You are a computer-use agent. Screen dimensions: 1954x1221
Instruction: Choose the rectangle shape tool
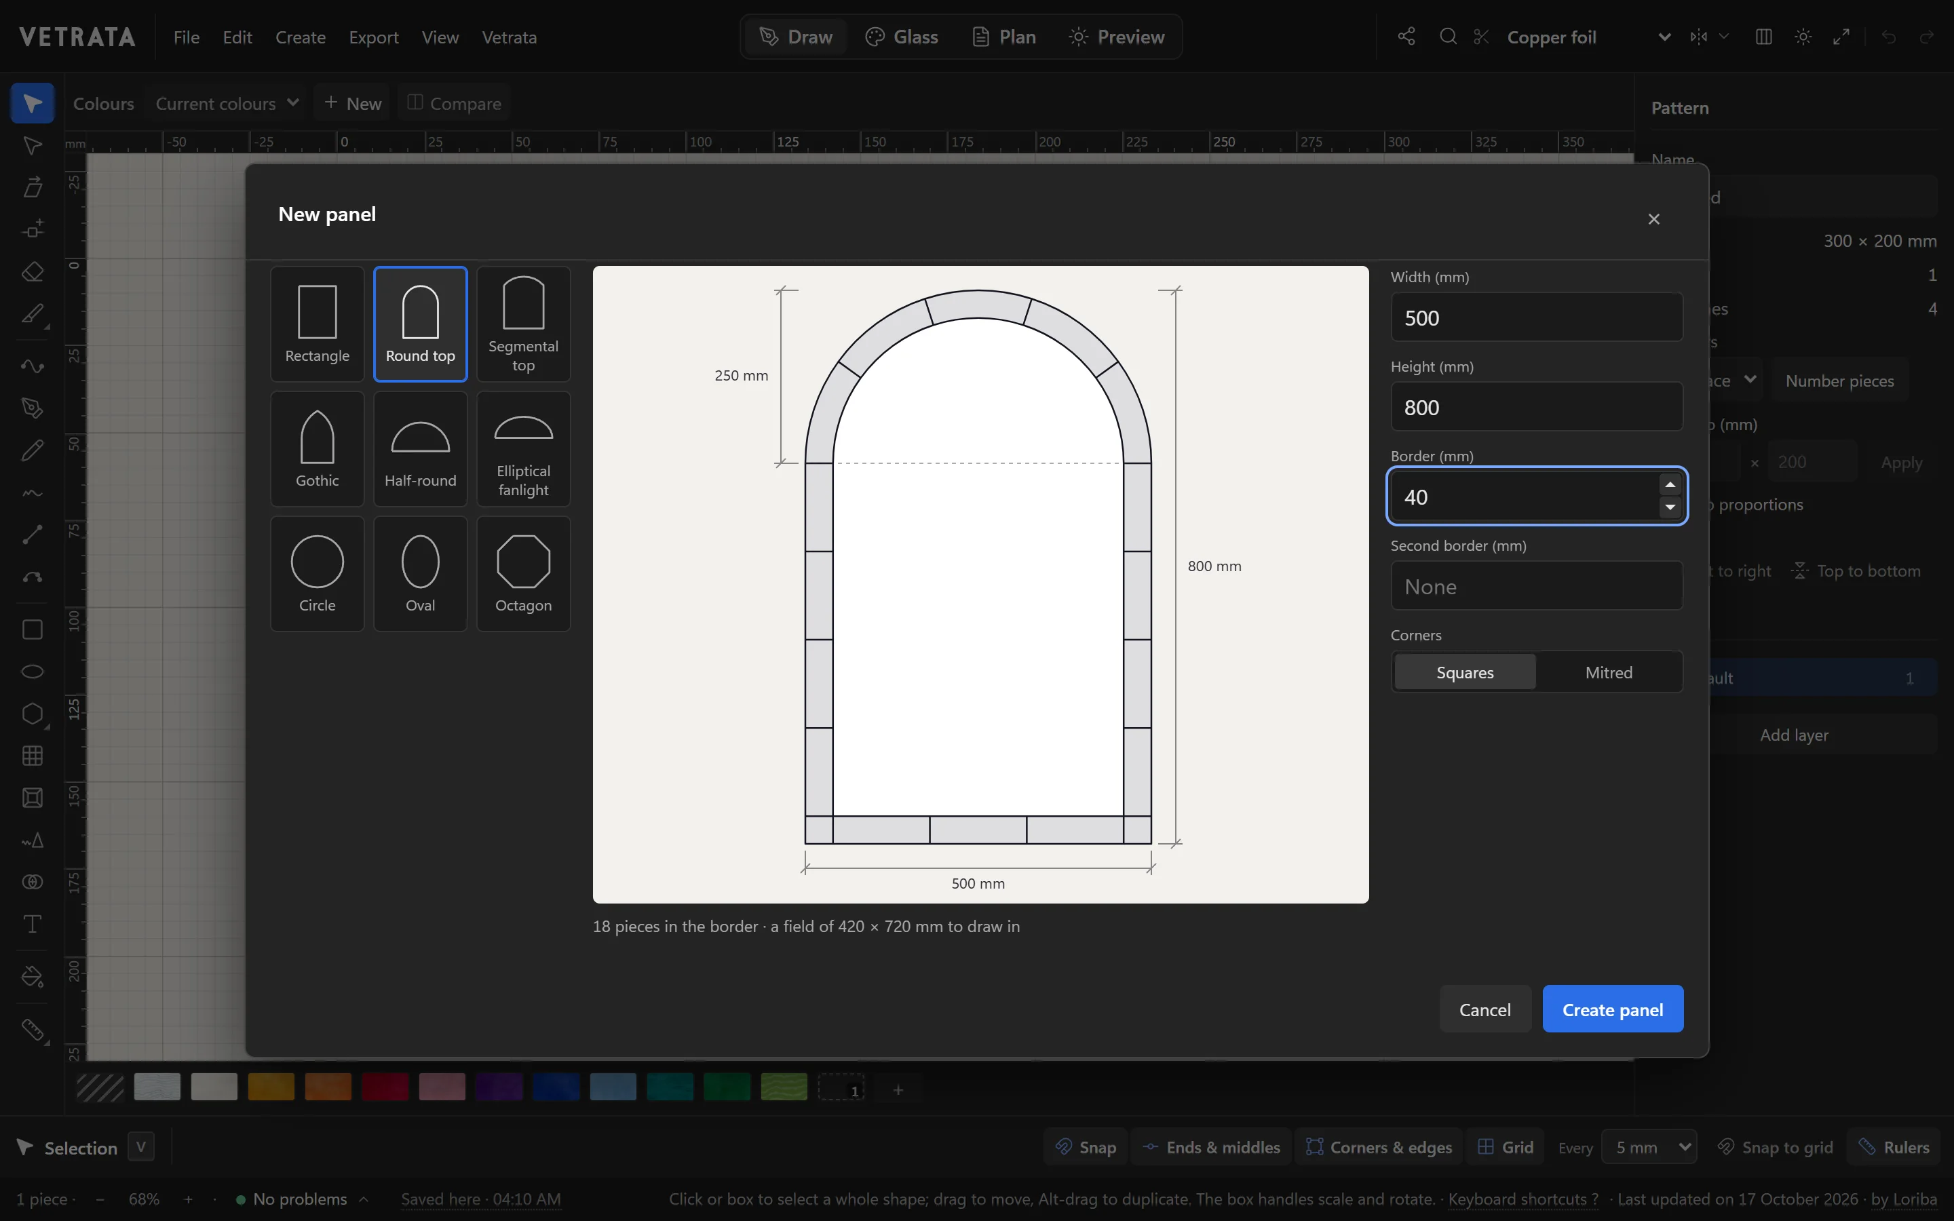(x=33, y=629)
